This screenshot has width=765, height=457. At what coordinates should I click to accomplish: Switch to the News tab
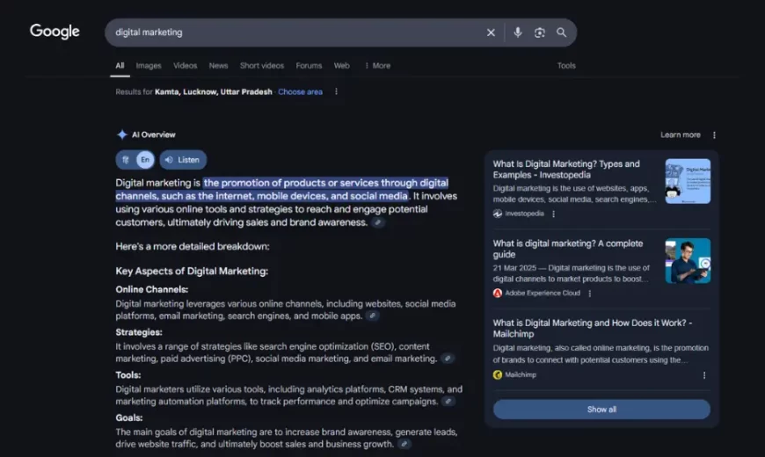coord(218,65)
